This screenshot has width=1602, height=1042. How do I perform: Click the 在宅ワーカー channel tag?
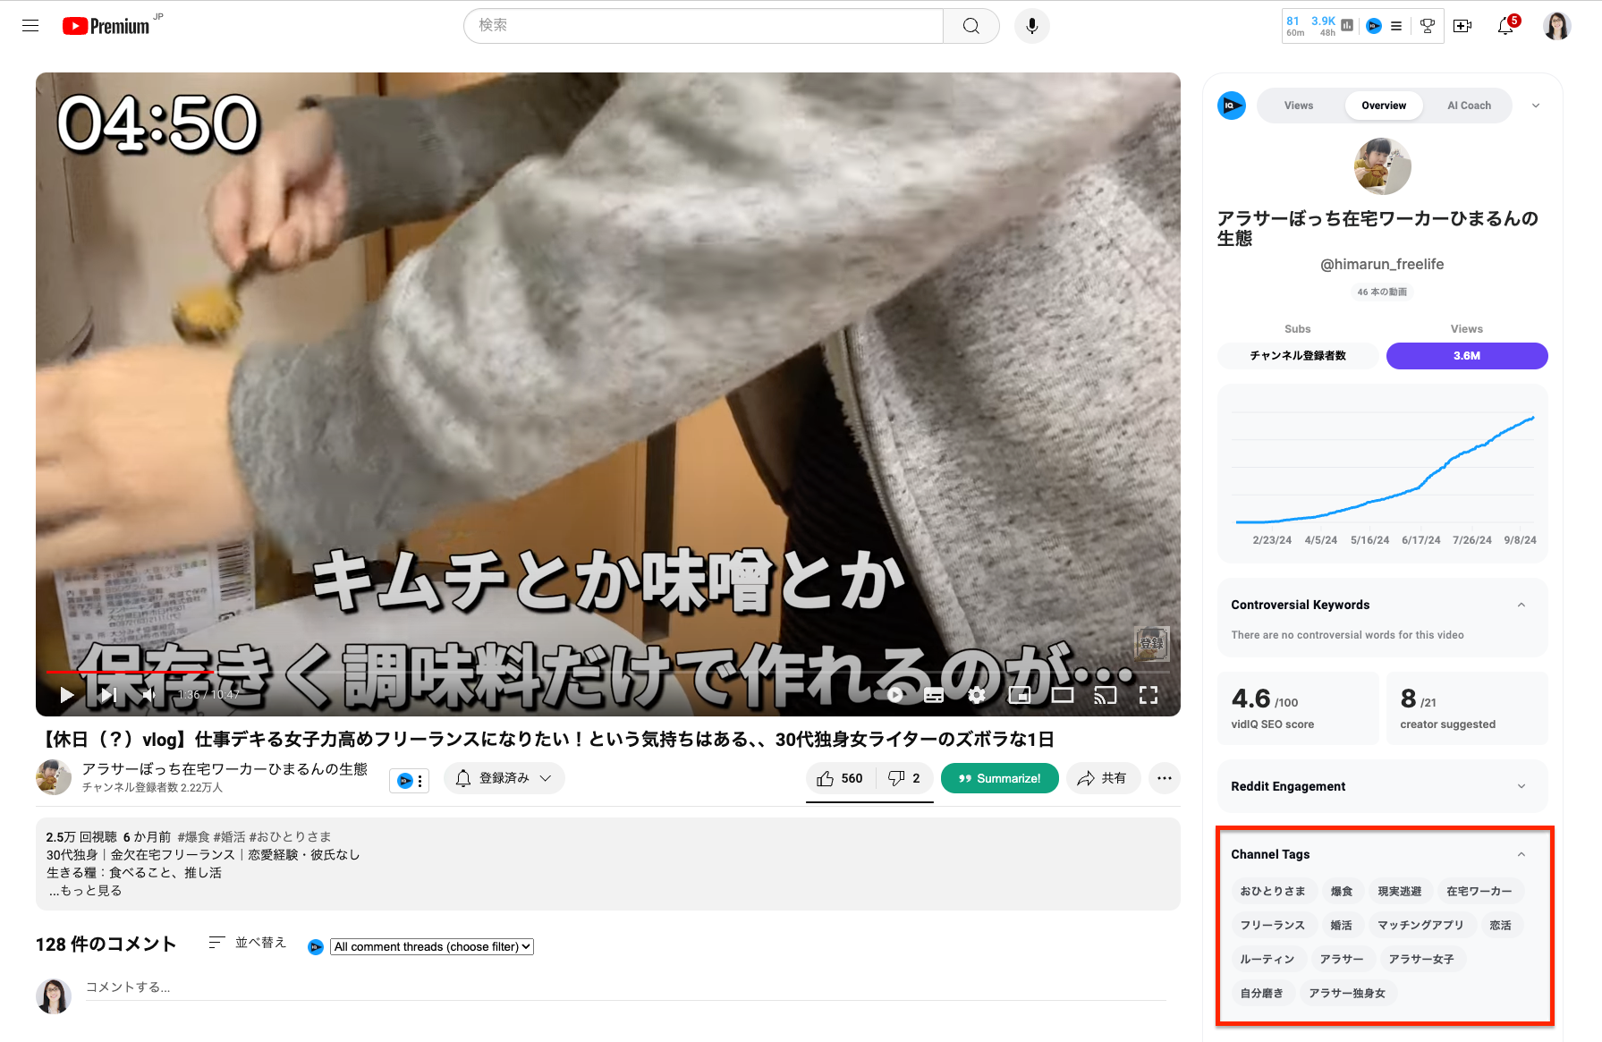(1479, 892)
